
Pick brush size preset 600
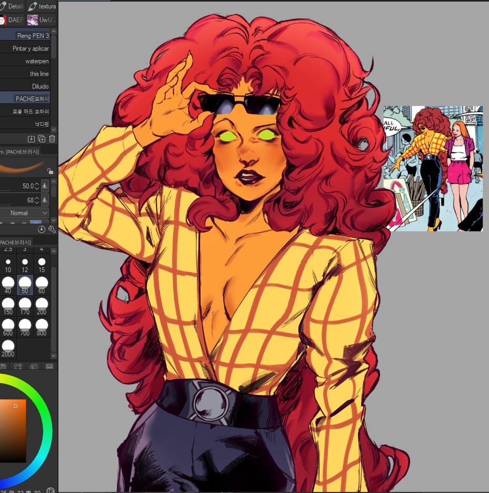coord(8,327)
